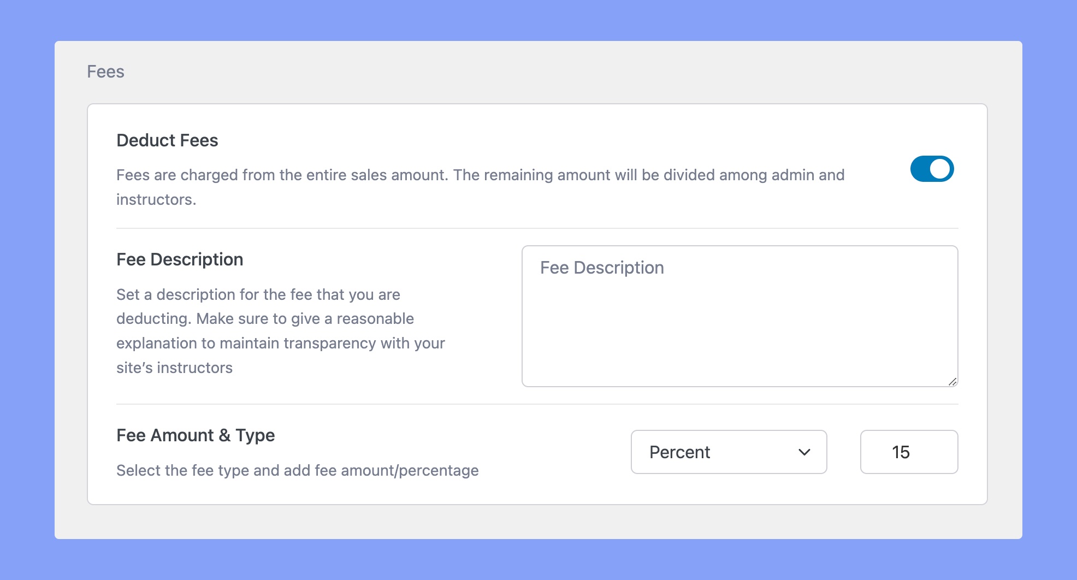1077x580 pixels.
Task: Click the Deduct Fees explanation text
Action: tap(481, 187)
